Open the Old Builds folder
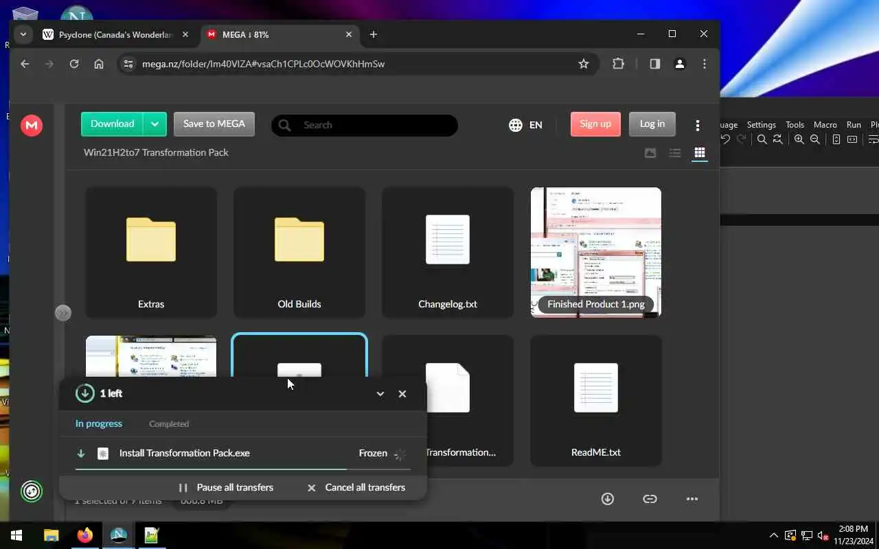This screenshot has height=549, width=879. point(299,252)
